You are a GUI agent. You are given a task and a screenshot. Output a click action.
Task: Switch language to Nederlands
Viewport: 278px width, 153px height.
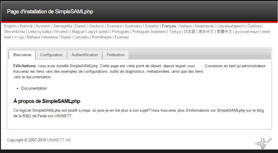[205, 26]
